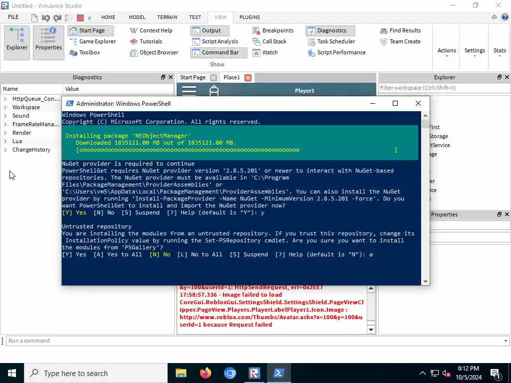Switch to the TERRAIN ribbon tab

[167, 17]
